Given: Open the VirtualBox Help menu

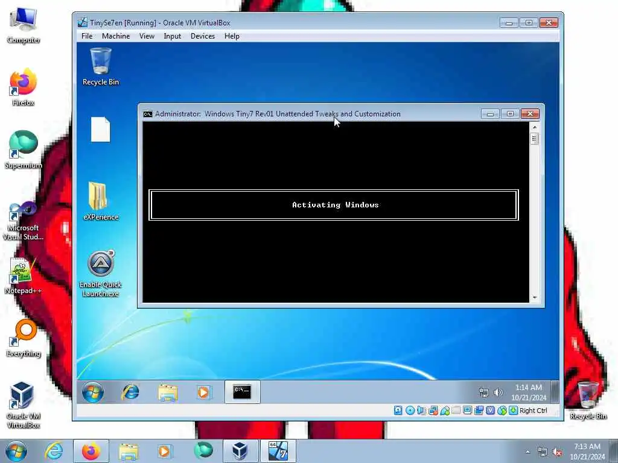Looking at the screenshot, I should (232, 36).
